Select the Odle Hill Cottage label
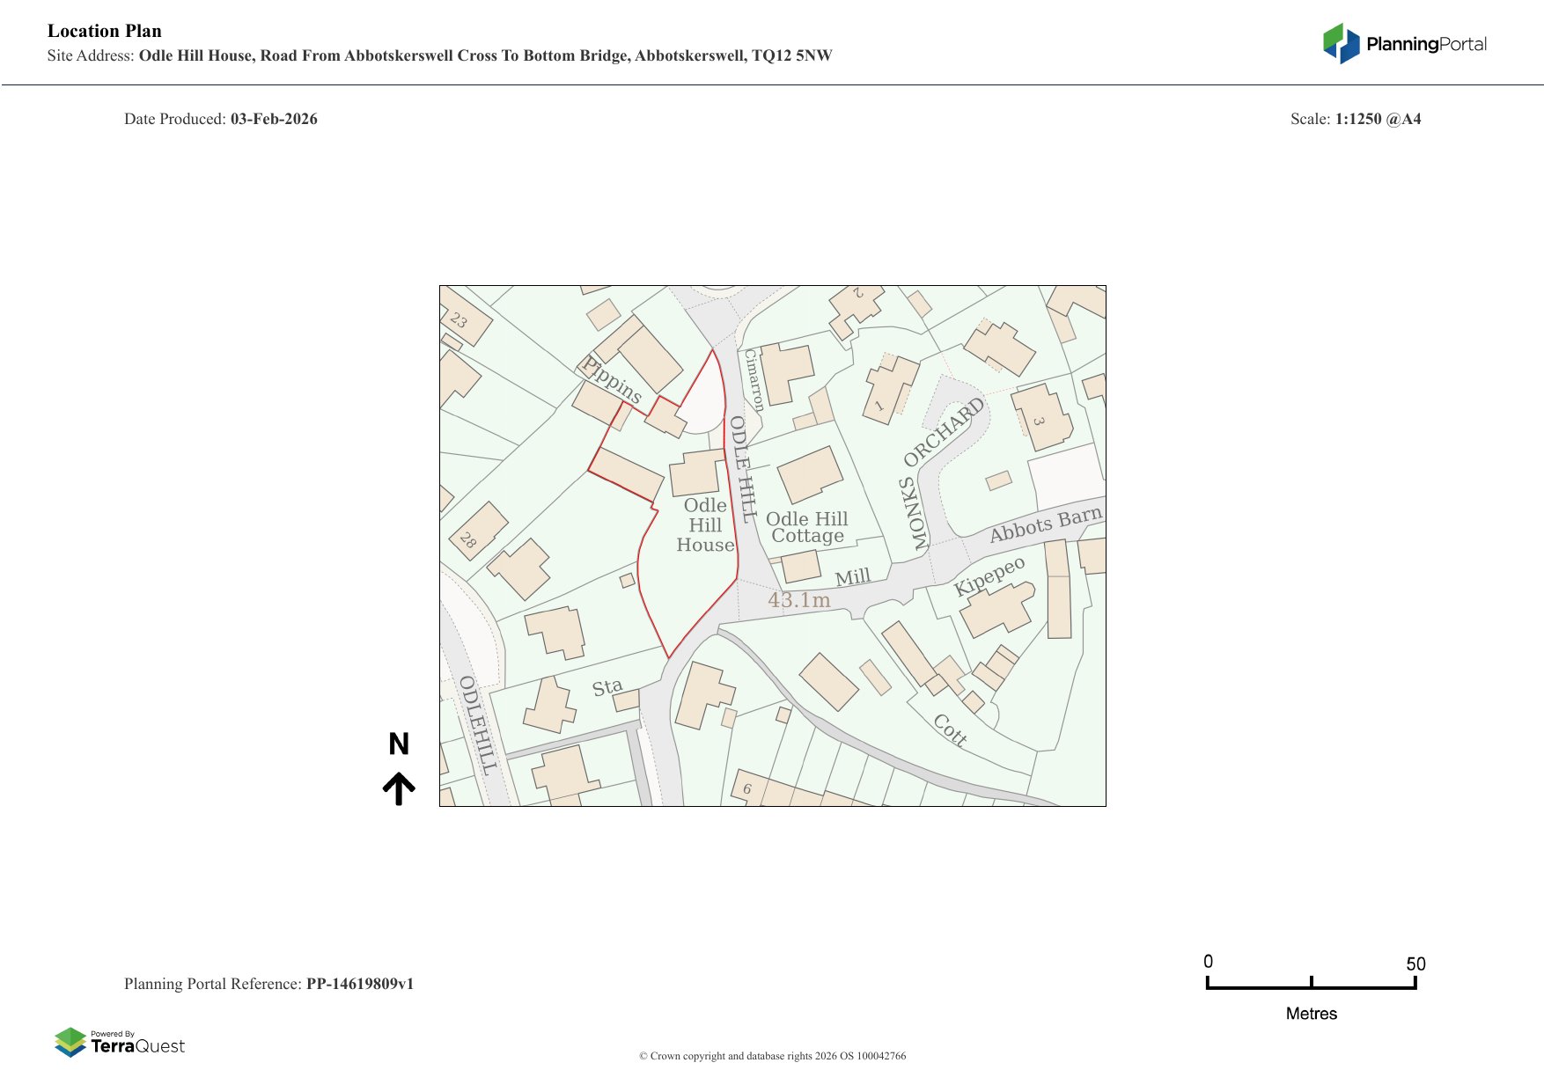This screenshot has height=1092, width=1544. tap(807, 527)
